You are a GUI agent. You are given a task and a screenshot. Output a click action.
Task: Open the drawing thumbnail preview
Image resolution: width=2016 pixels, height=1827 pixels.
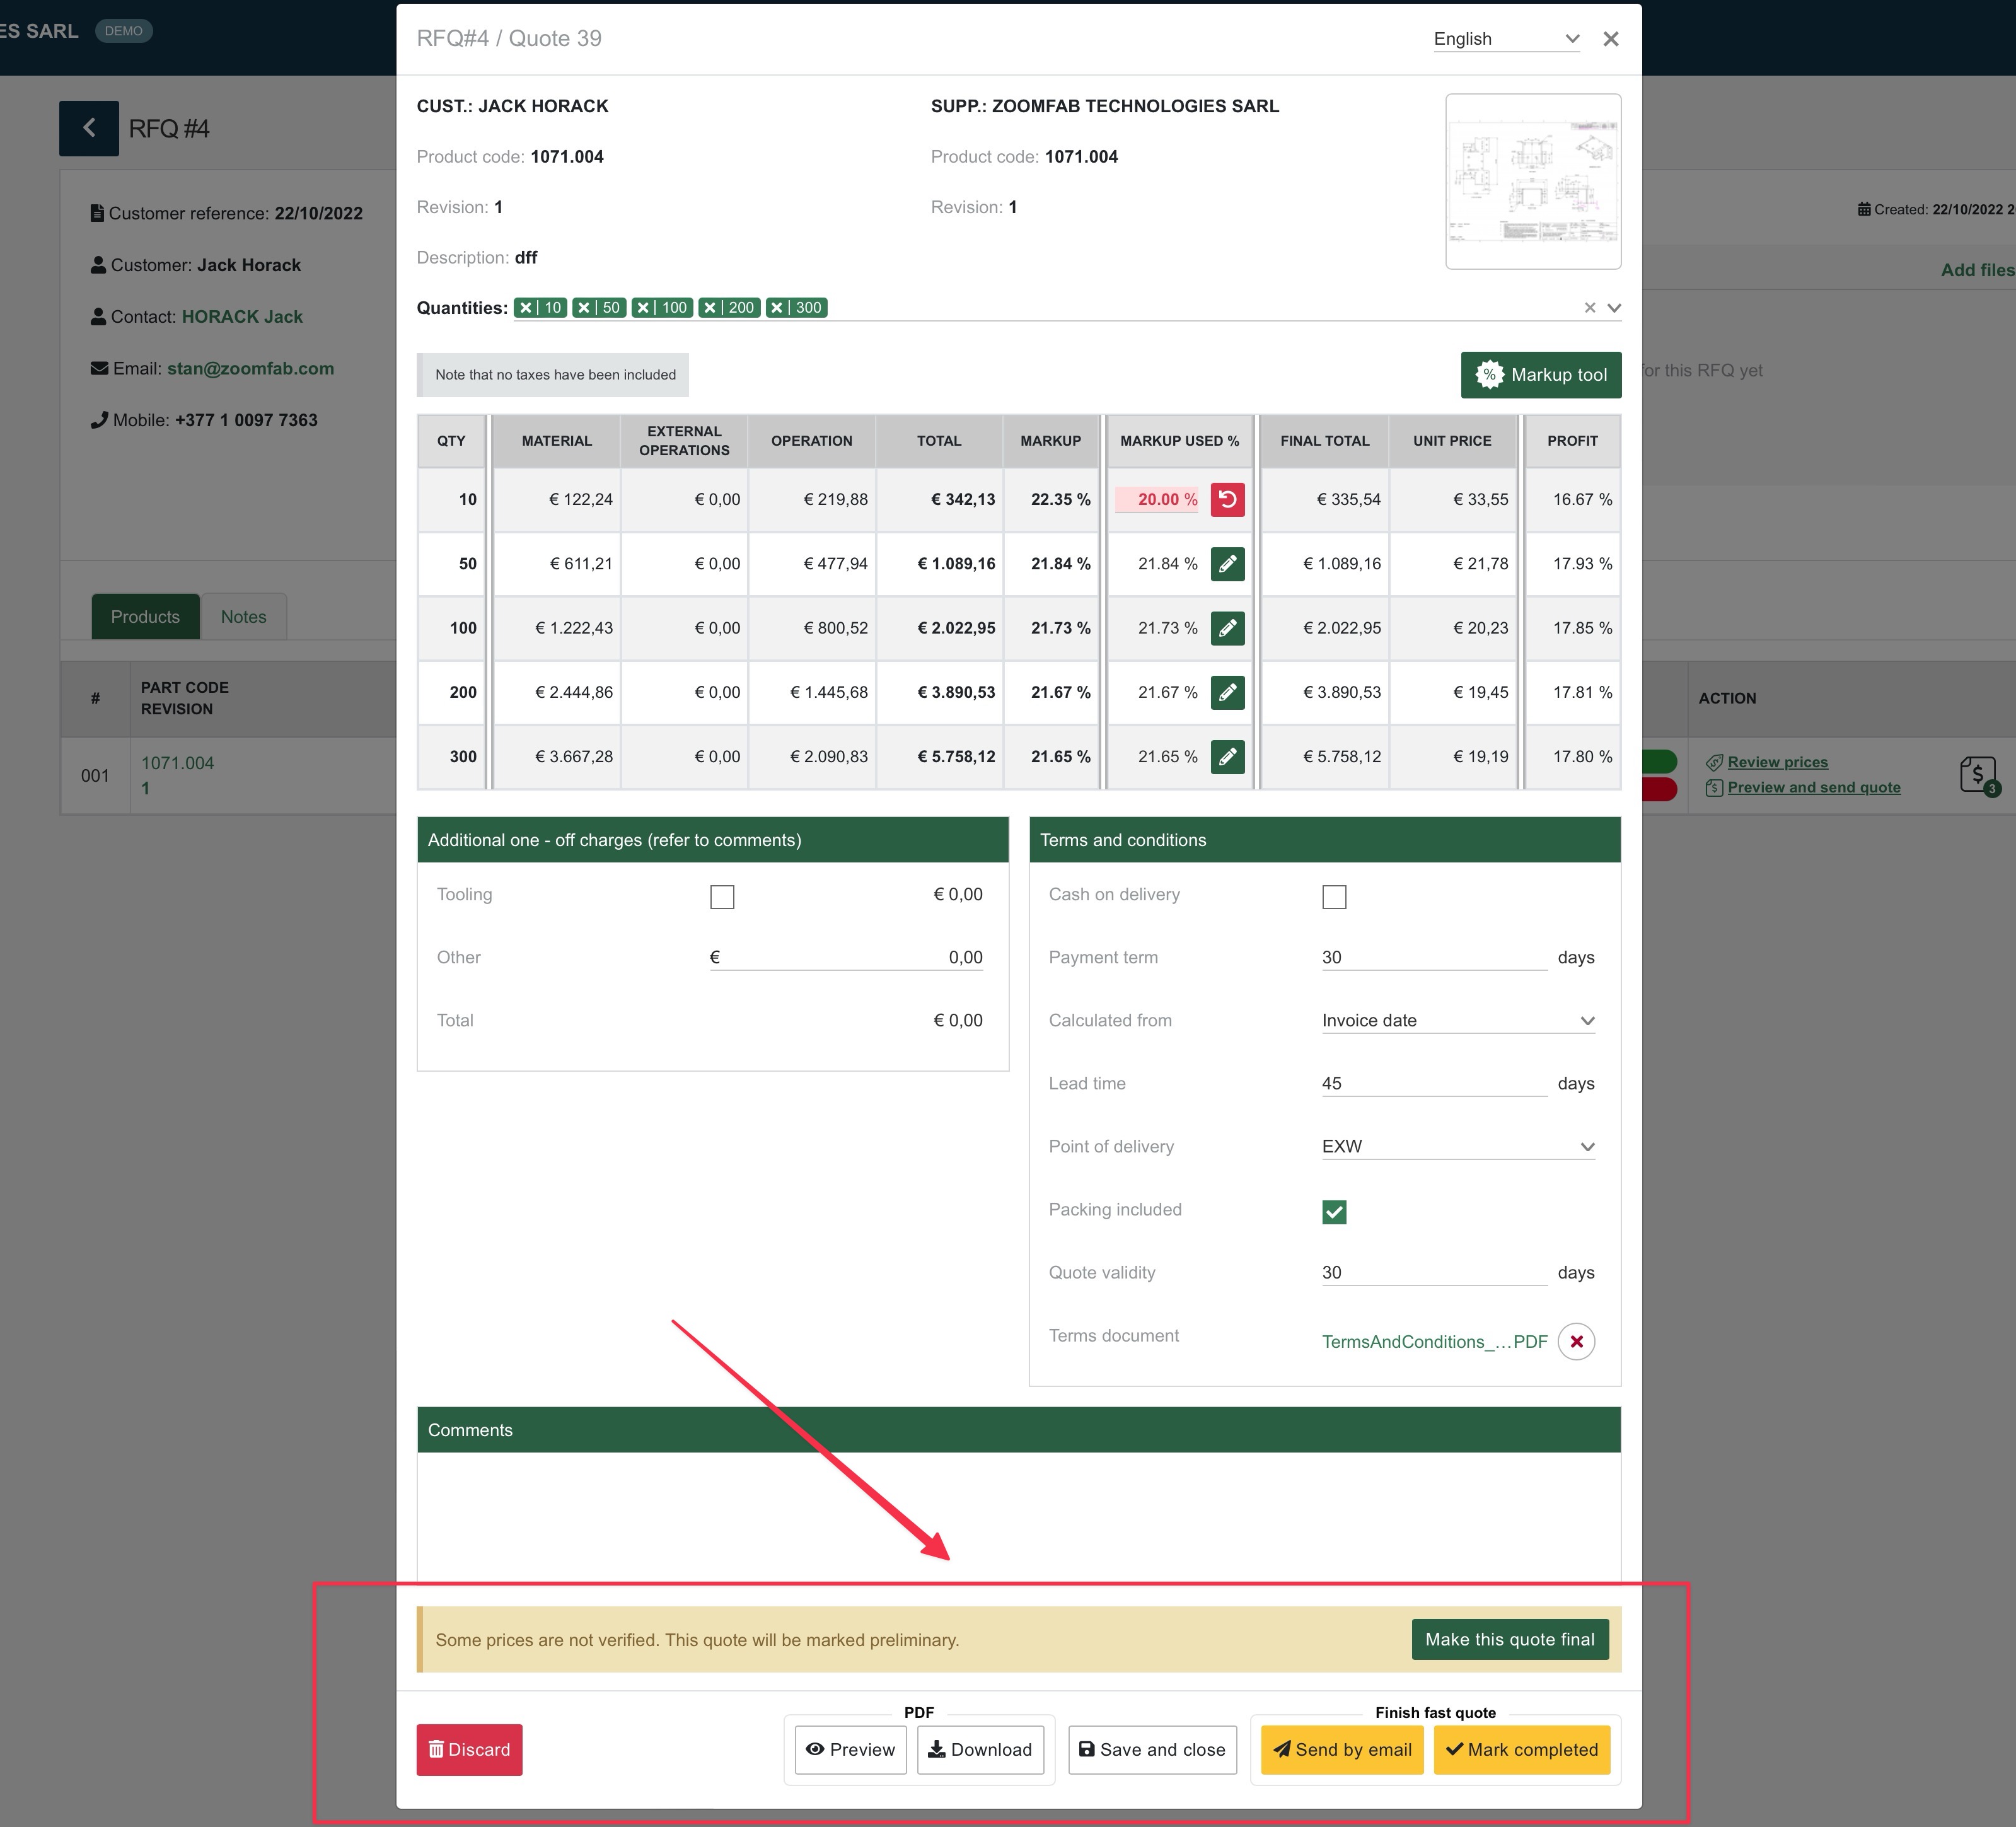pyautogui.click(x=1532, y=182)
